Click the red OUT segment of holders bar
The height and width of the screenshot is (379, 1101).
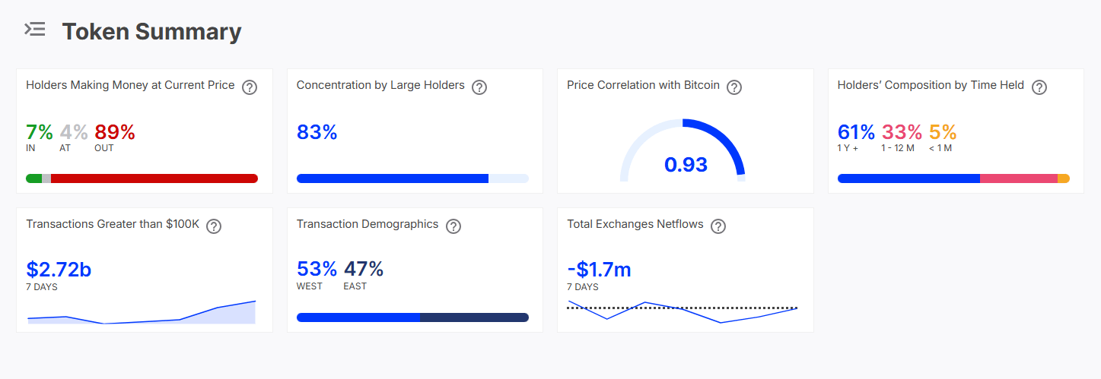click(x=154, y=178)
